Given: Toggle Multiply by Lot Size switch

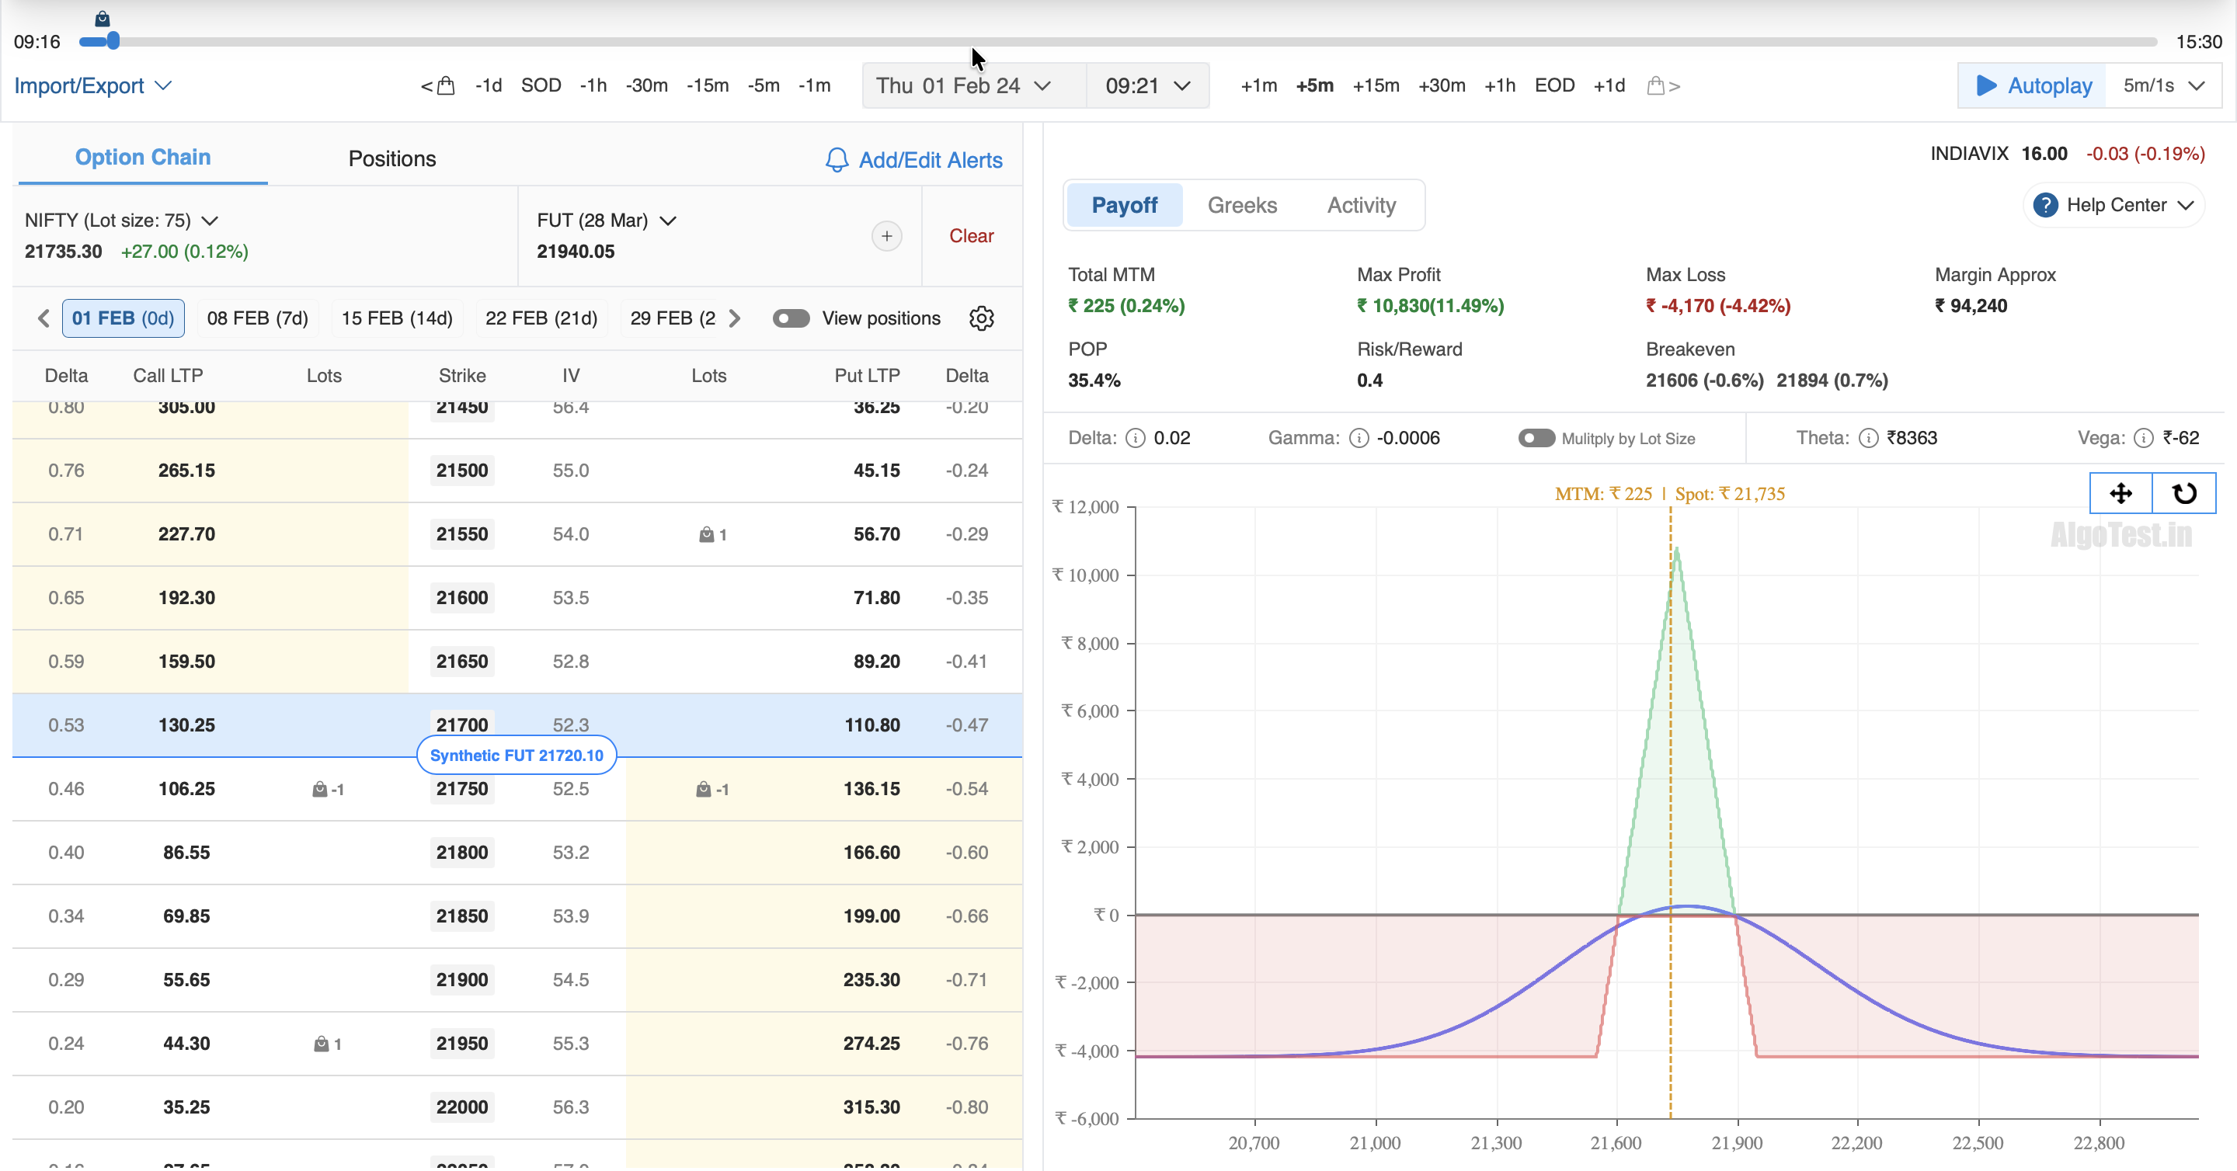Looking at the screenshot, I should pyautogui.click(x=1536, y=439).
